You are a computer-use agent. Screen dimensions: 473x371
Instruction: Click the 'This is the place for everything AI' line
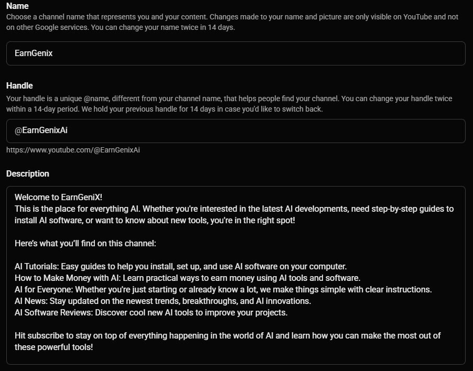[x=234, y=209]
